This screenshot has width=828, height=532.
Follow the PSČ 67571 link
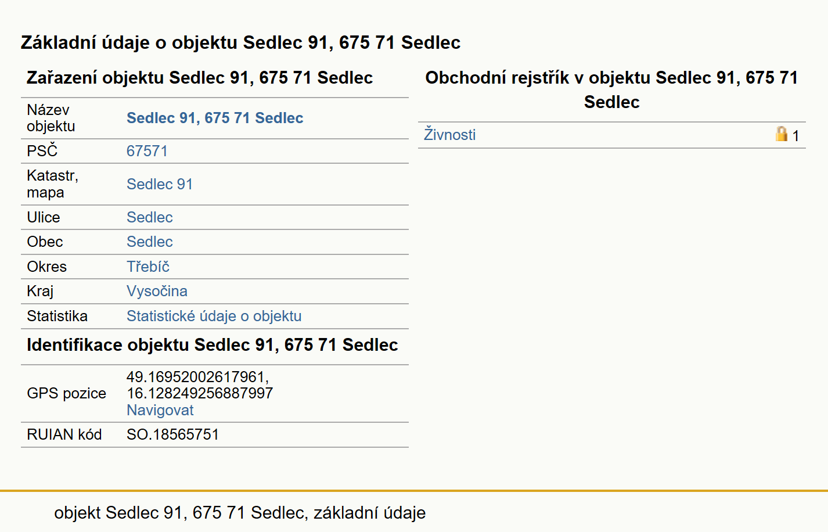point(147,151)
